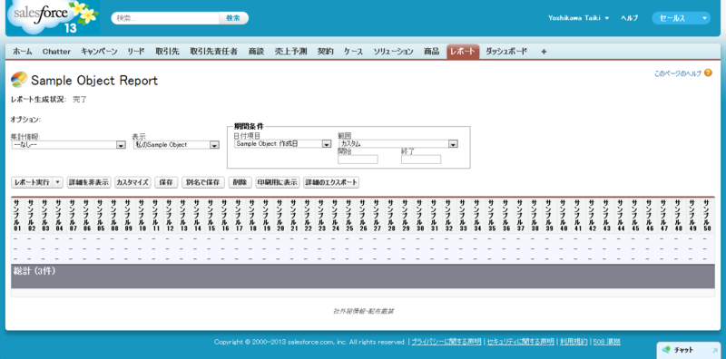Viewport: 726px width, 359px height.
Task: Select the active レポート tab
Action: tap(463, 52)
